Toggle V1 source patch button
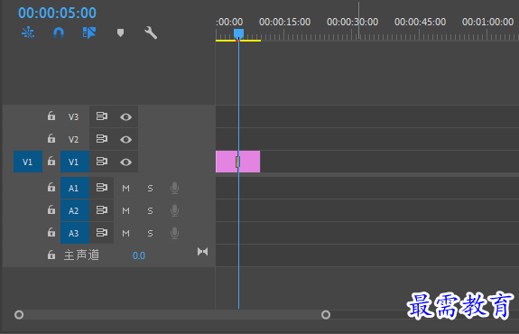This screenshot has width=519, height=334. [28, 162]
